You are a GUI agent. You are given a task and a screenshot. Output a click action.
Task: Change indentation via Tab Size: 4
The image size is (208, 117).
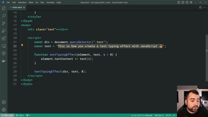point(159,115)
